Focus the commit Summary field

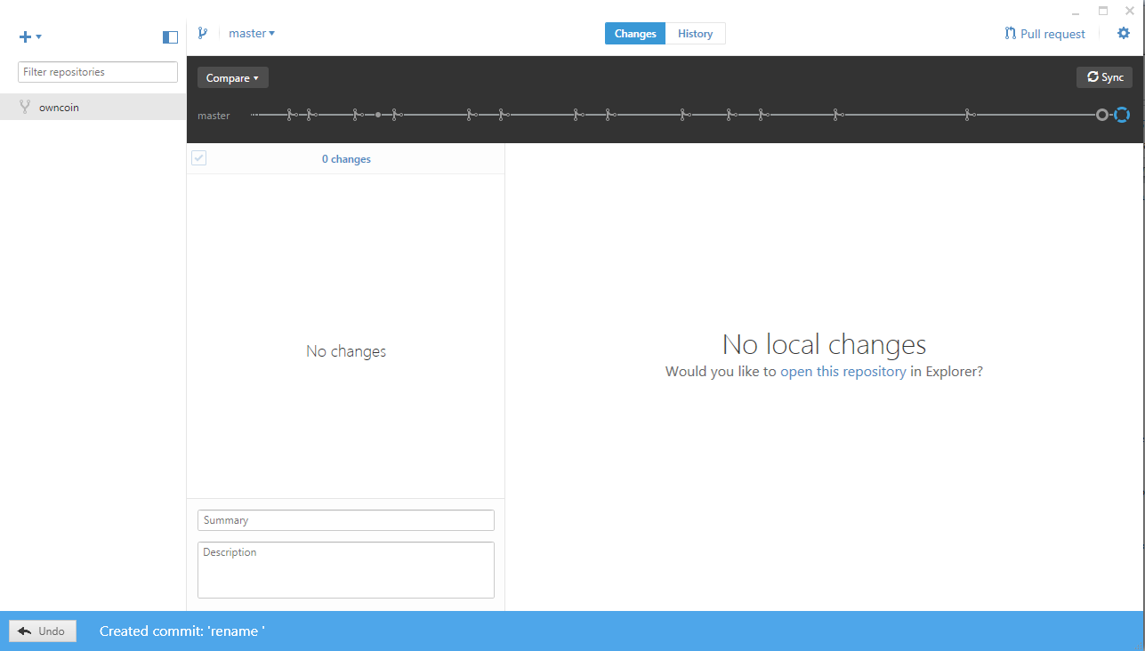click(346, 520)
